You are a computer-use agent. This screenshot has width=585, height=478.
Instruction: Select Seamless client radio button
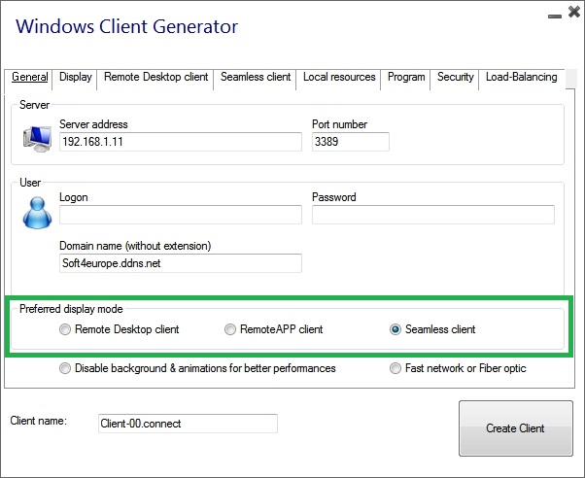(396, 329)
